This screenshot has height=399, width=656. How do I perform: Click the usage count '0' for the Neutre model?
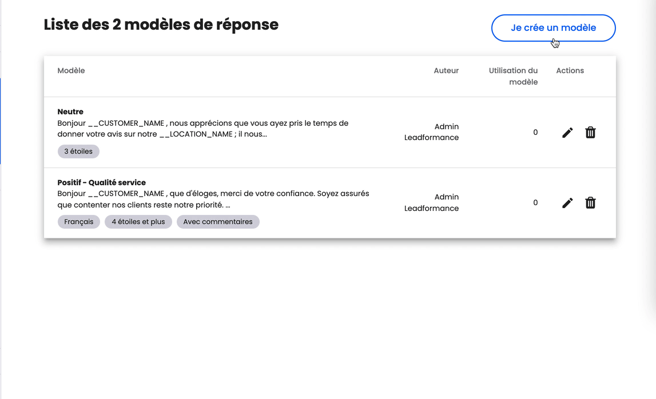535,132
